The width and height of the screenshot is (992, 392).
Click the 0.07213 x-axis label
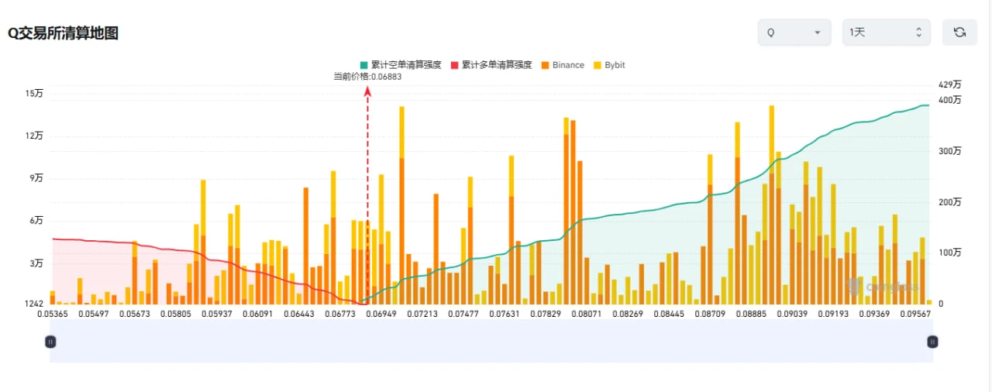(x=422, y=314)
